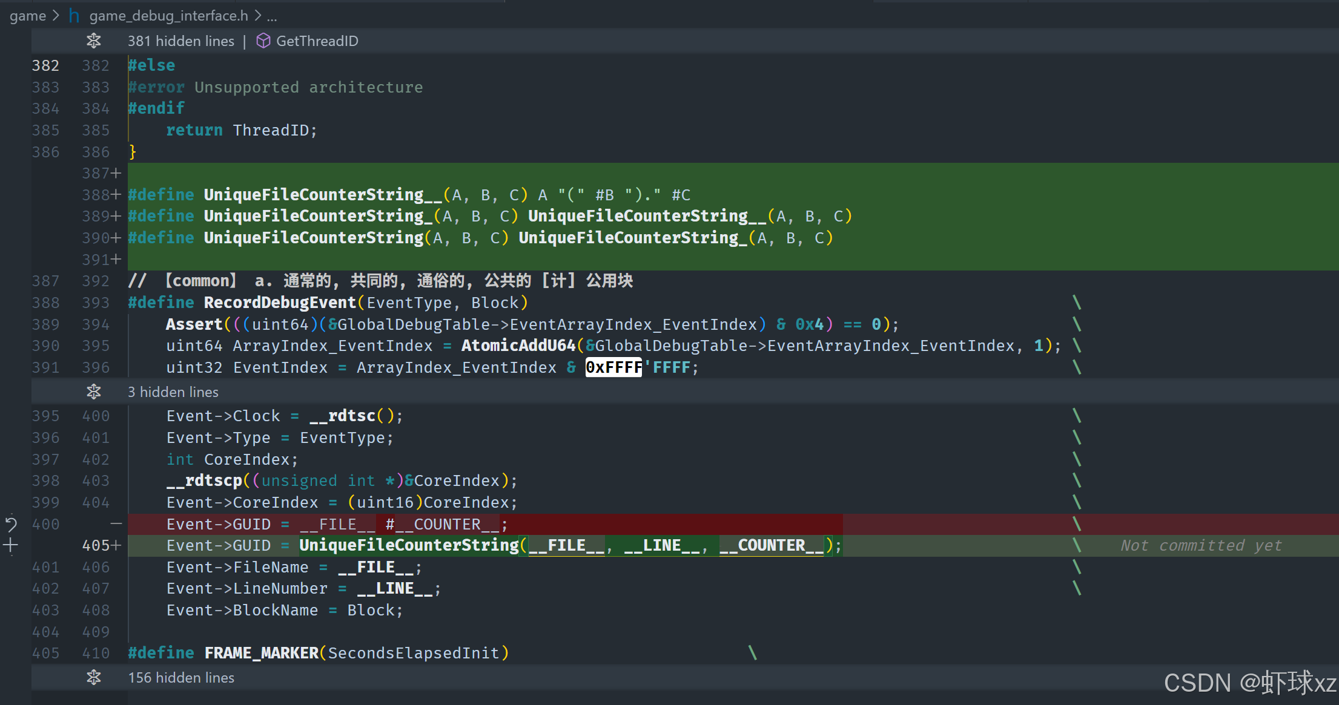
Task: Click the Not committed yet blame annotation
Action: tap(1200, 545)
